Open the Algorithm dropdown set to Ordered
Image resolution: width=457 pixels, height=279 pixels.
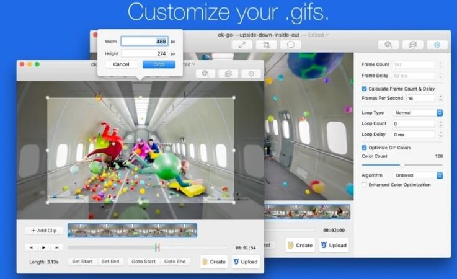click(x=418, y=175)
